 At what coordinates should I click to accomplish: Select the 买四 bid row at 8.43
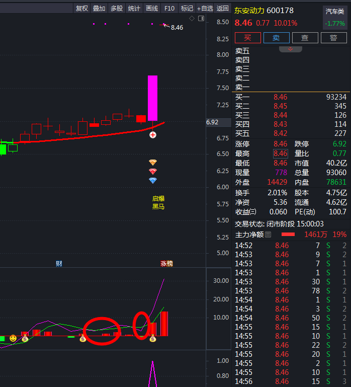[291, 124]
